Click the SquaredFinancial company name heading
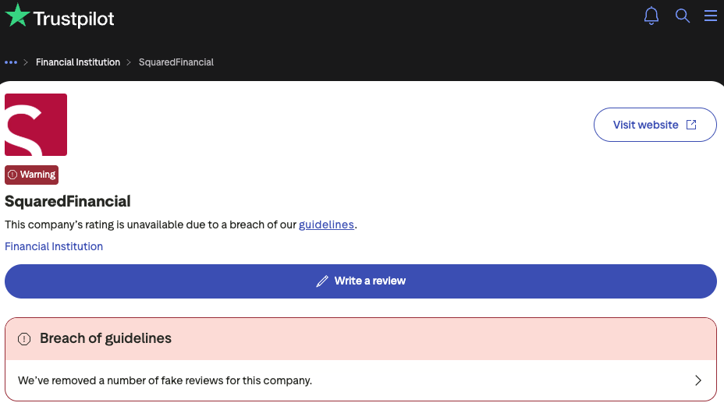 pyautogui.click(x=67, y=202)
